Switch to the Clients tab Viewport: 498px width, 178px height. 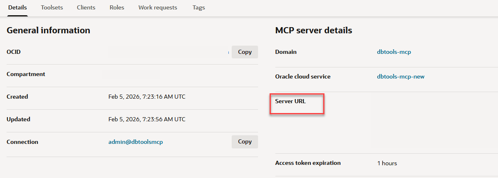click(86, 7)
